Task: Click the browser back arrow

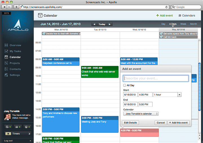Action: pyautogui.click(x=4, y=7)
